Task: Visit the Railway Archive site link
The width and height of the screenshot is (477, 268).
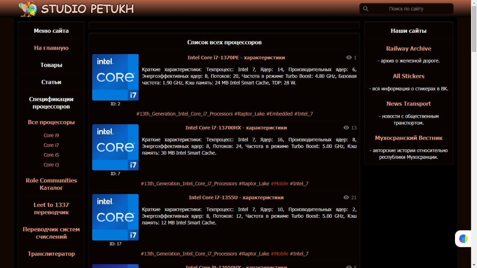Action: tap(409, 48)
